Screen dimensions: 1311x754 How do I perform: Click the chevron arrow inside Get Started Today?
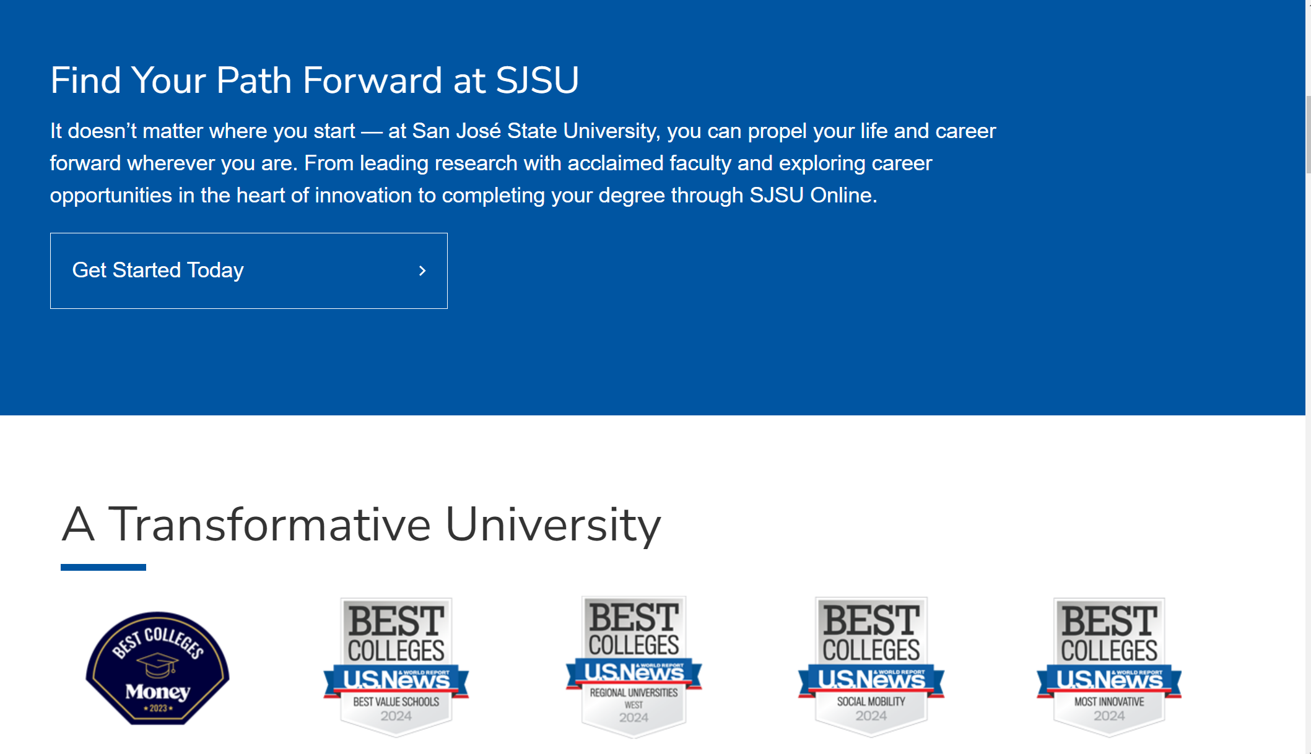click(x=422, y=271)
